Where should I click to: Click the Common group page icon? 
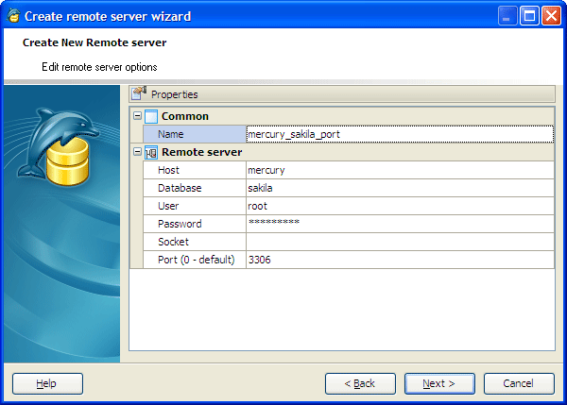tap(151, 116)
